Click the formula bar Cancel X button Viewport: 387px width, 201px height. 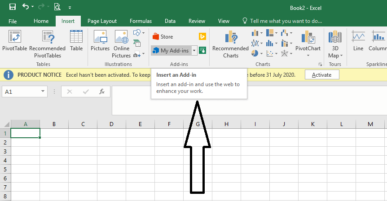click(70, 92)
